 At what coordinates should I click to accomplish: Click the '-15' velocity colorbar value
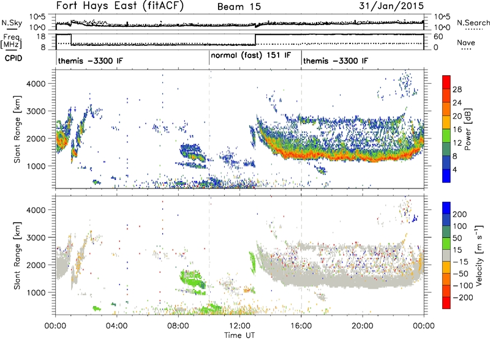click(461, 261)
